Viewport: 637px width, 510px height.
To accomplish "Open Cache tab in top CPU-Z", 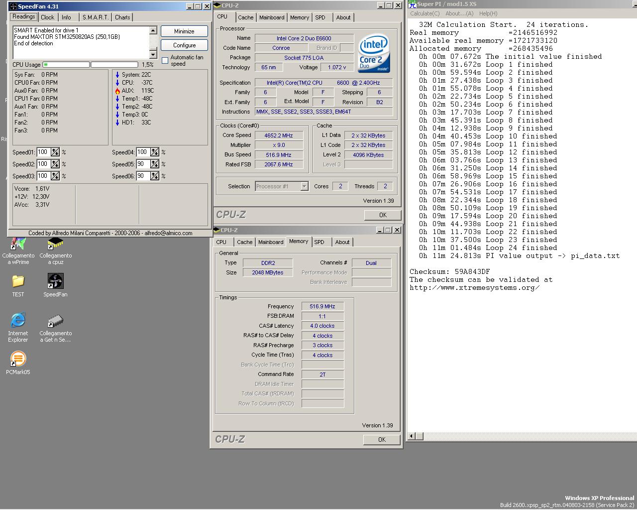I will (246, 17).
